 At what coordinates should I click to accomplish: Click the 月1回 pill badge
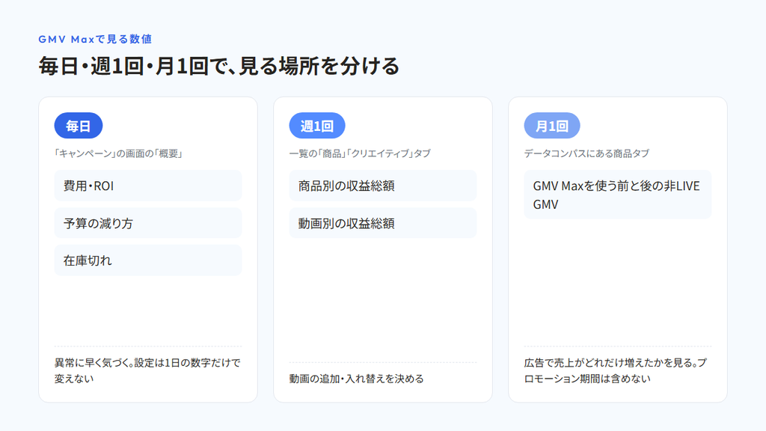coord(552,126)
